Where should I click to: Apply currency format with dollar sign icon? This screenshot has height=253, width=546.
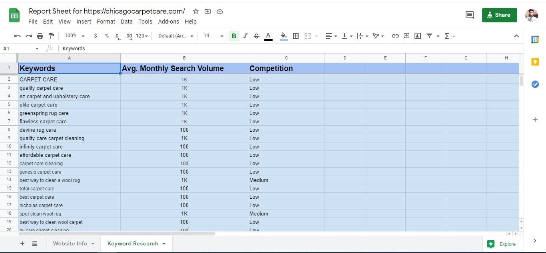click(x=96, y=36)
